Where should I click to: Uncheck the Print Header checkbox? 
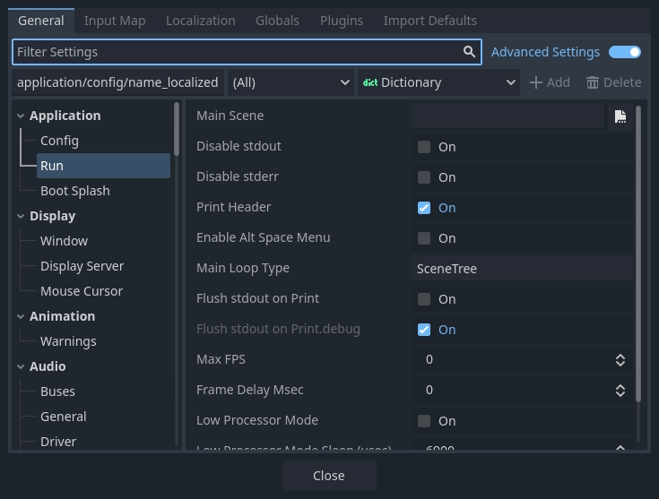(424, 208)
